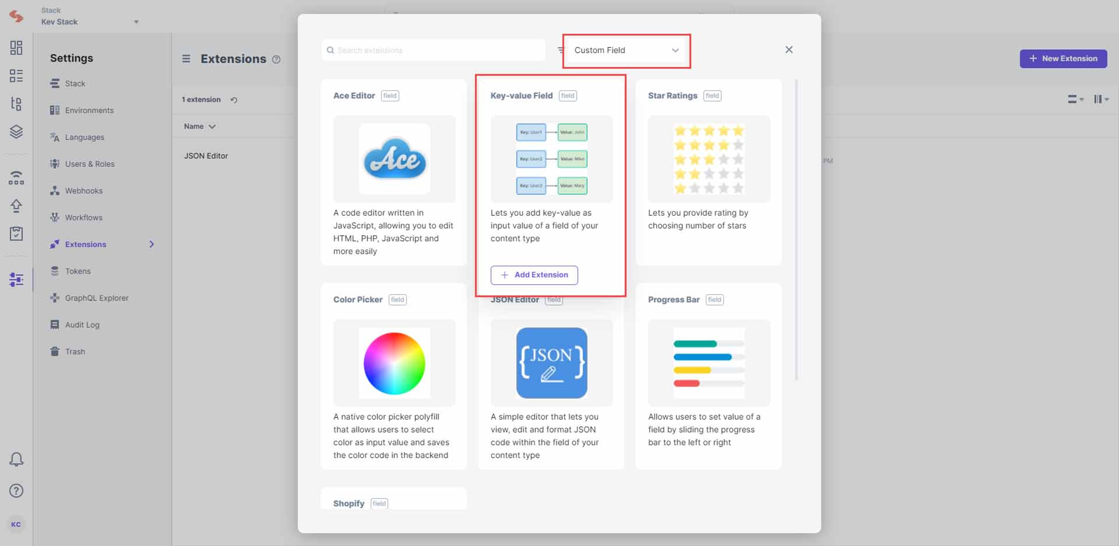Click Add Extension on Key-value Field card

(534, 275)
